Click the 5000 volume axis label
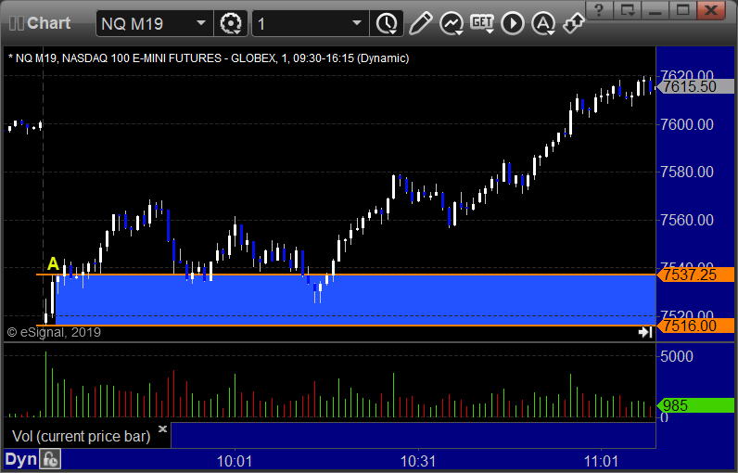Viewport: 738px width, 473px height. [677, 356]
